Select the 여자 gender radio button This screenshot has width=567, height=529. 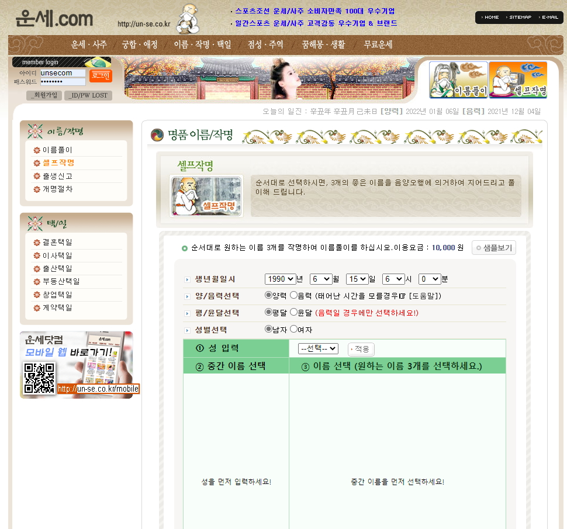(x=293, y=329)
